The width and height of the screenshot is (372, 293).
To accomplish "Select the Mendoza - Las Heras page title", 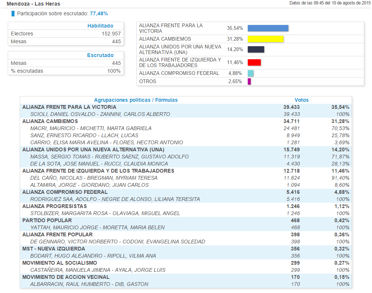I will (x=33, y=4).
